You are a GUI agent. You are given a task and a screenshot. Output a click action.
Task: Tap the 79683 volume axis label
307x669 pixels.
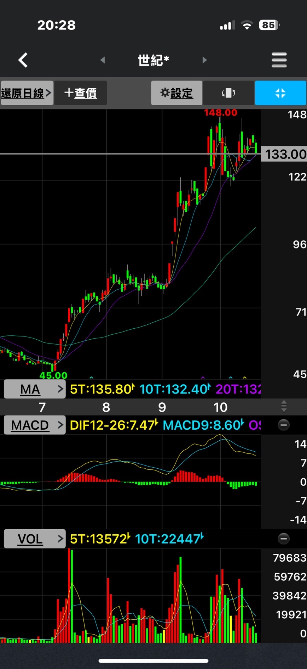point(290,558)
